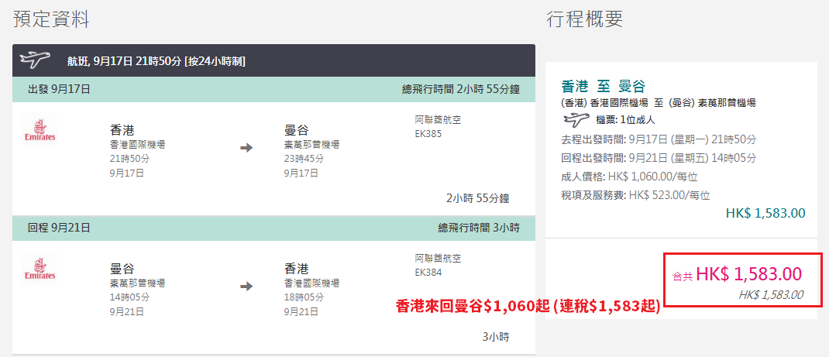
Task: Click flight number EK384
Action: (x=428, y=273)
